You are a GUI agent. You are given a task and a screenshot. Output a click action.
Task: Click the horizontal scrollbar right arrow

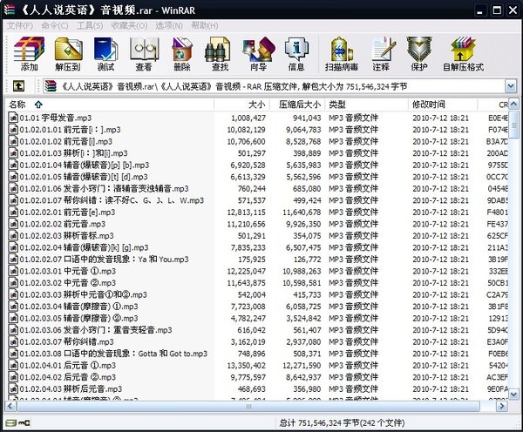(x=502, y=407)
